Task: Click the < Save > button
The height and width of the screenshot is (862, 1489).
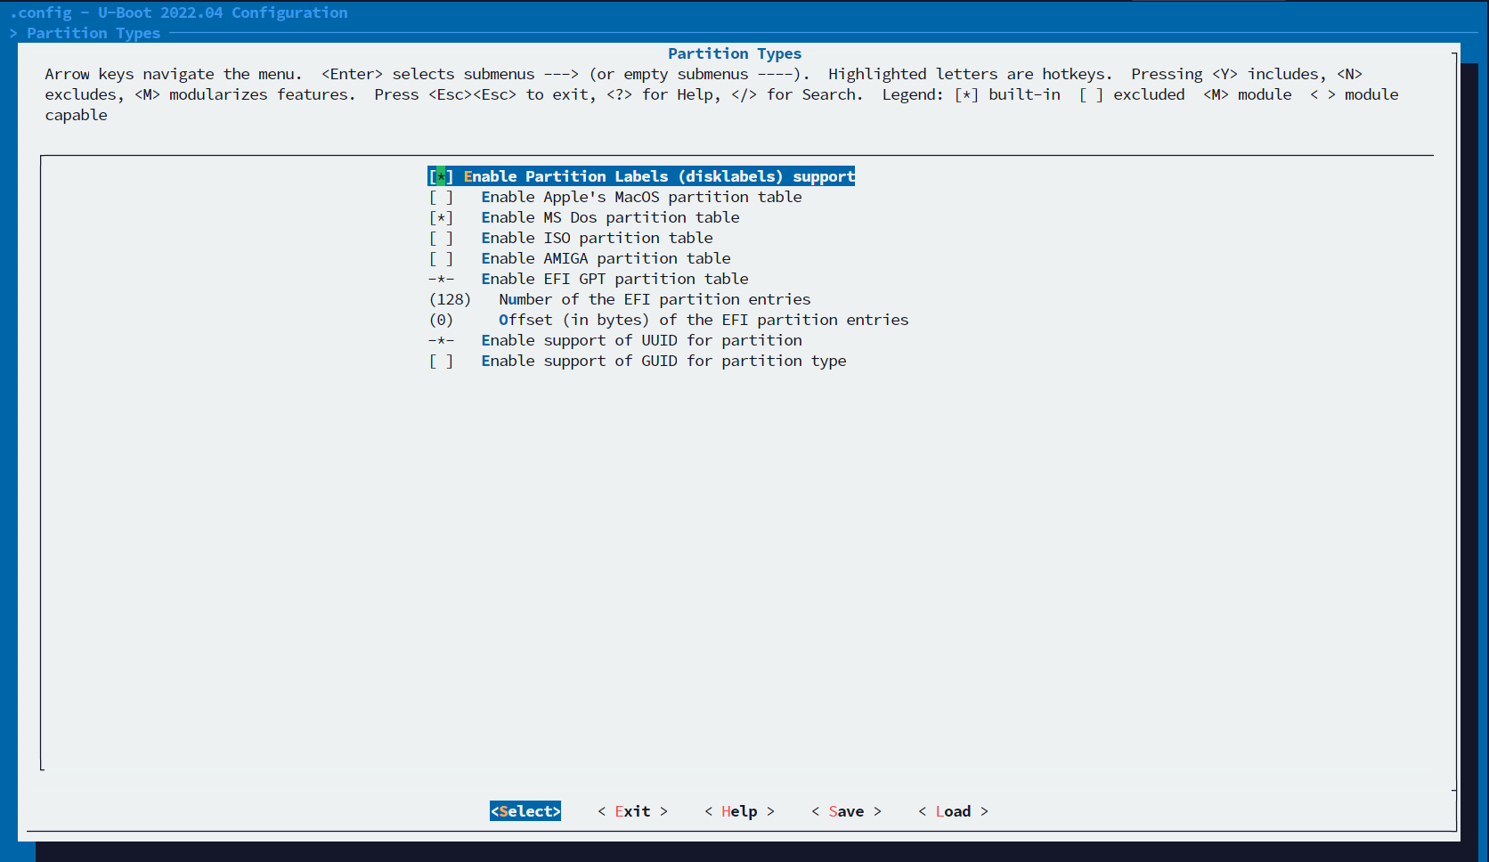Action: [x=846, y=811]
